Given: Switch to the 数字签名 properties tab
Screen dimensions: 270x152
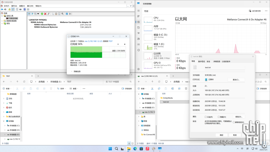Looking at the screenshot, I should pos(201,62).
